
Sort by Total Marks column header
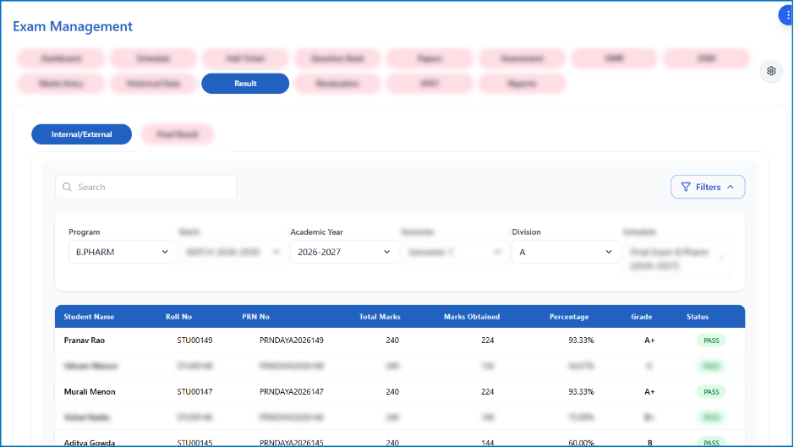380,316
